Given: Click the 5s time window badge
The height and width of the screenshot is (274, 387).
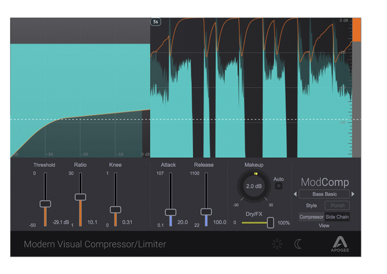Looking at the screenshot, I should point(156,22).
